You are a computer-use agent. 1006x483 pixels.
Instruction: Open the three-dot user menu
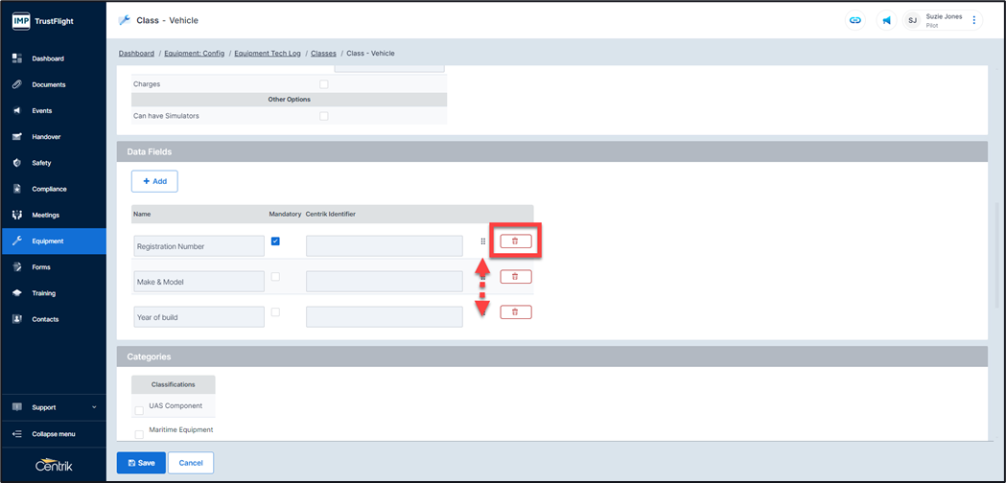[974, 20]
